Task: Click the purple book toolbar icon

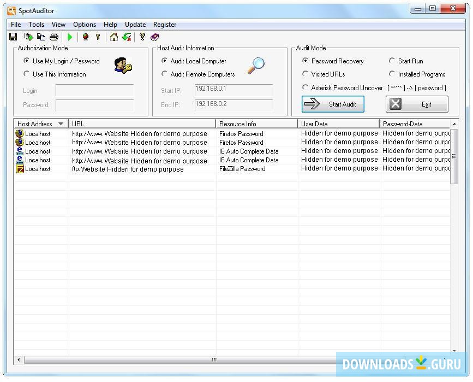Action: (155, 37)
